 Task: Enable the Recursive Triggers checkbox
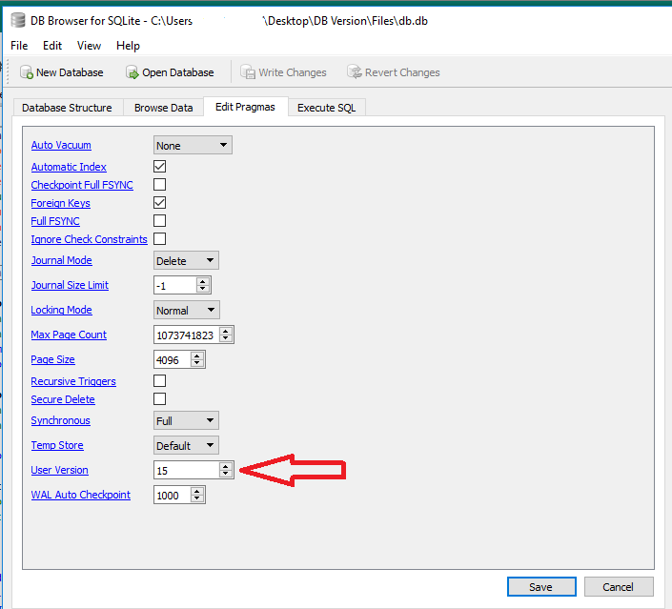[x=159, y=380]
